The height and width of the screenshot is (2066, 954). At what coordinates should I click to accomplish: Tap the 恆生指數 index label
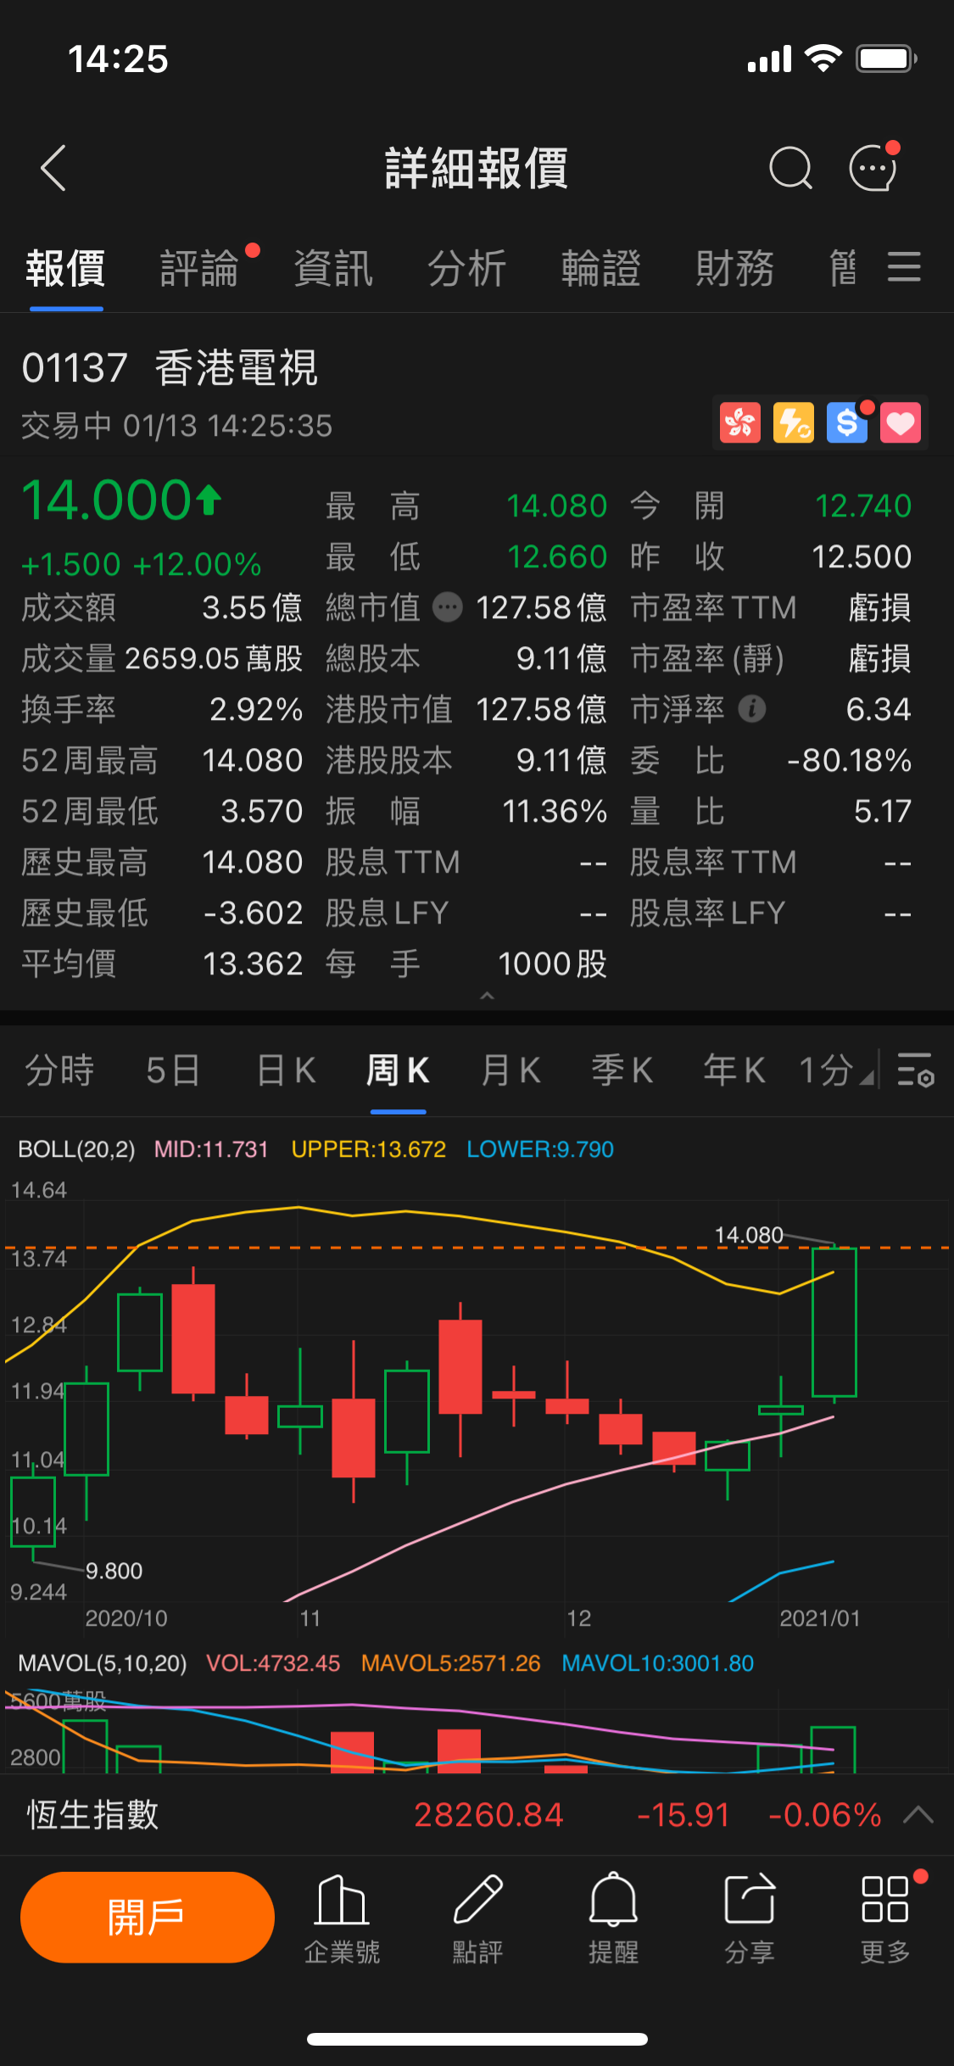[x=93, y=1815]
